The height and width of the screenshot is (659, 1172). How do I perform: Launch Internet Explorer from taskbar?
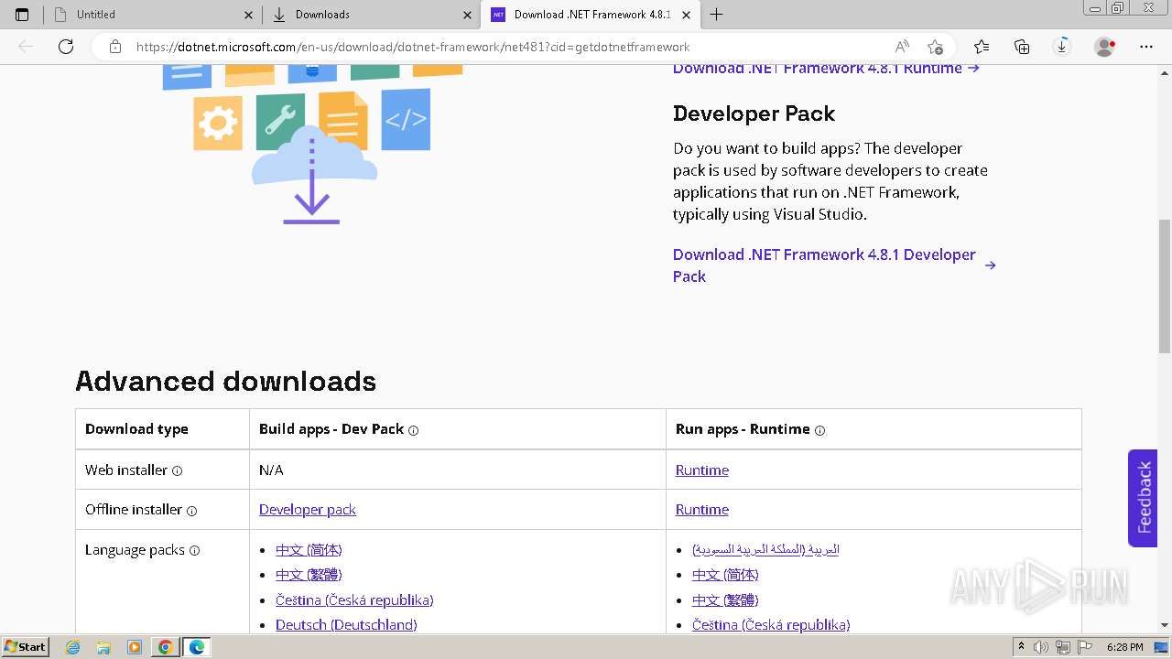tap(73, 647)
